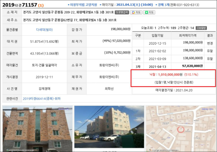
Task: Click the 최저매각가격 column header
Action: click(x=188, y=36)
